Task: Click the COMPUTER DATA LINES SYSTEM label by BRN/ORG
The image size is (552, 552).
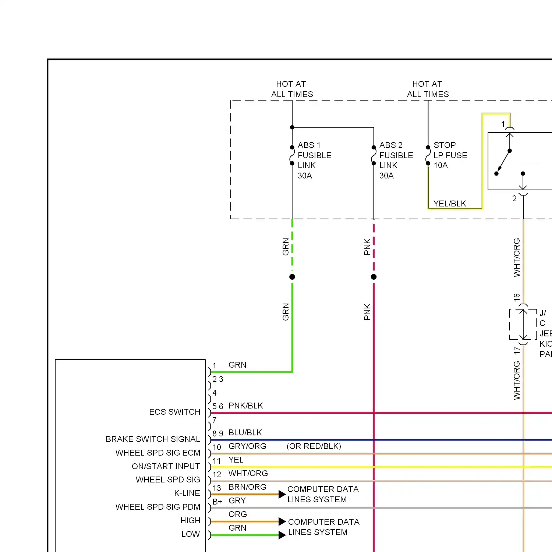Action: pyautogui.click(x=323, y=494)
